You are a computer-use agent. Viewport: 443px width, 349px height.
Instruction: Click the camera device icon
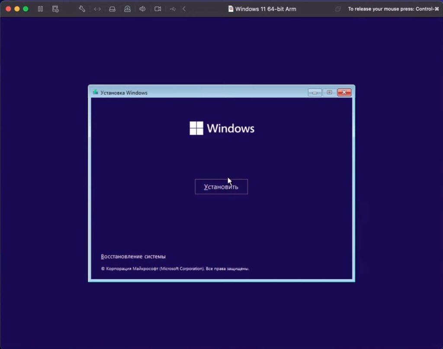158,9
